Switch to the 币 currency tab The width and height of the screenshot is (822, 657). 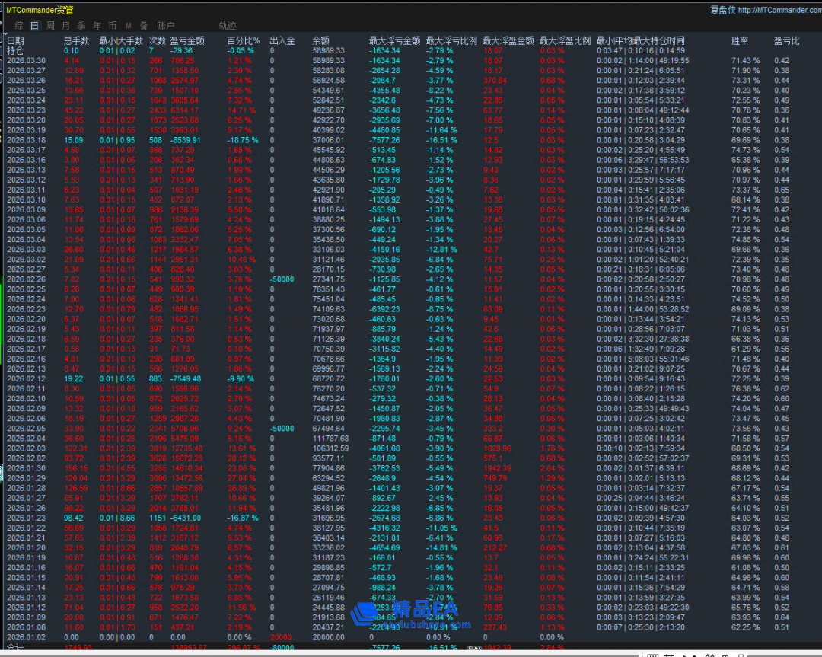pos(112,26)
